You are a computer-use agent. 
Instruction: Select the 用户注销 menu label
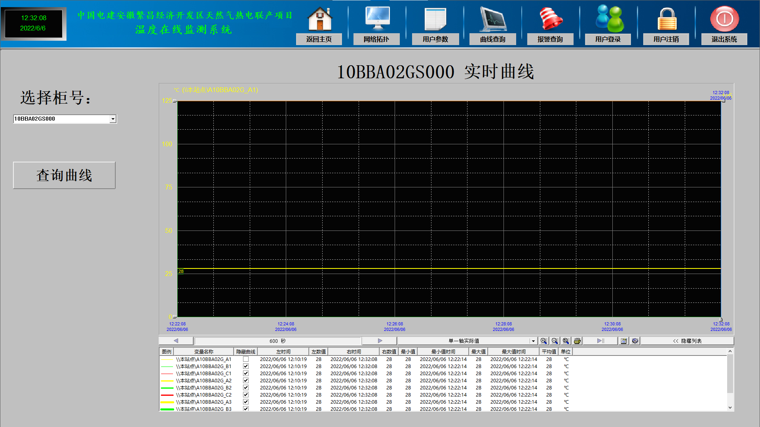[x=666, y=39]
